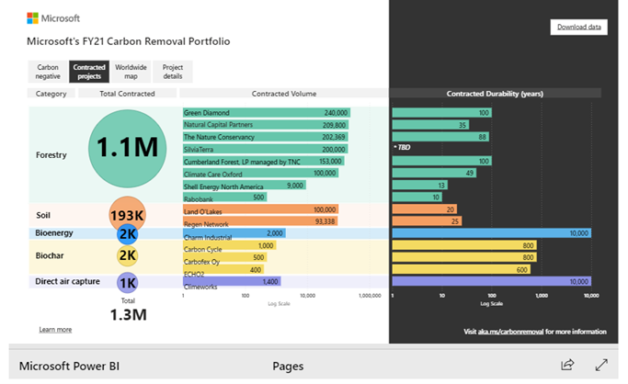The image size is (628, 384).
Task: Select the Bioenergy 2K bubble
Action: coord(128,233)
